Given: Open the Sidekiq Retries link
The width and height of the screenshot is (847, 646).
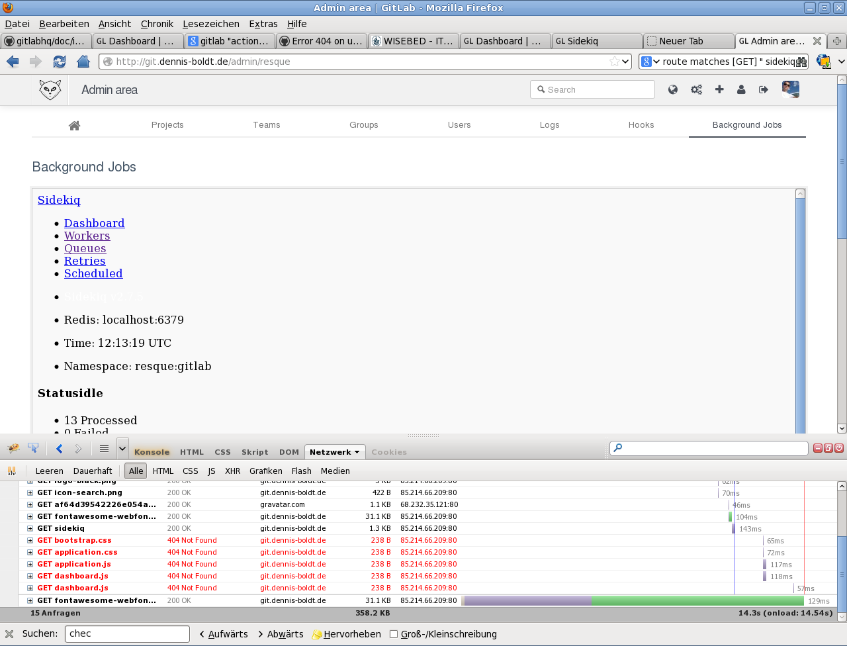Looking at the screenshot, I should pyautogui.click(x=85, y=261).
